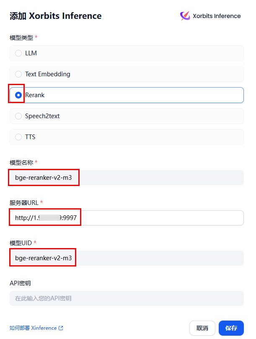Click the 模型名称 field with bge-reranker-v2-m3

click(x=127, y=178)
